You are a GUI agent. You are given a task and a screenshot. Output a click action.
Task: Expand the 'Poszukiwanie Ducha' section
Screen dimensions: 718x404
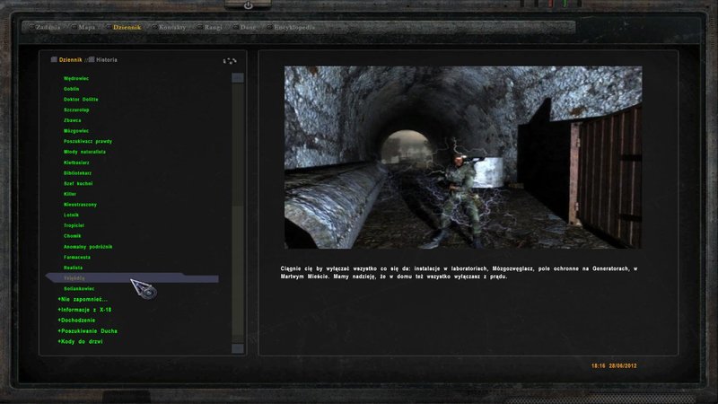coord(87,330)
